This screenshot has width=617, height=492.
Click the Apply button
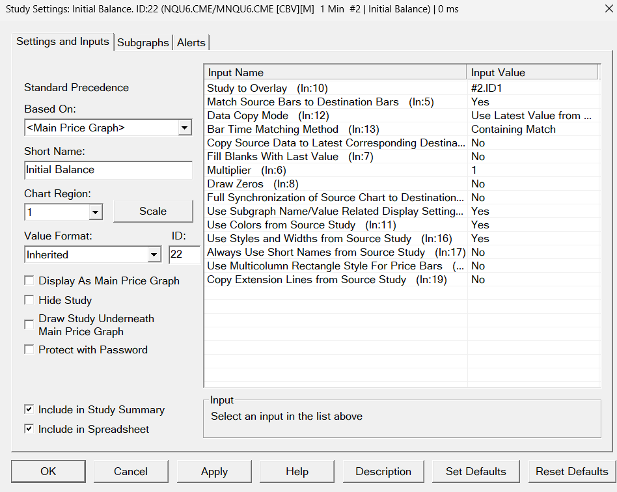point(214,471)
